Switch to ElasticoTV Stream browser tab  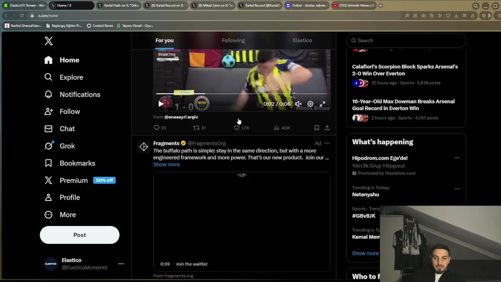(x=24, y=5)
